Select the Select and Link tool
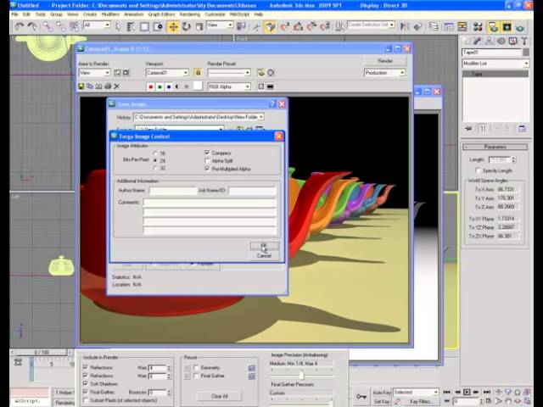The image size is (543, 407). click(x=48, y=26)
